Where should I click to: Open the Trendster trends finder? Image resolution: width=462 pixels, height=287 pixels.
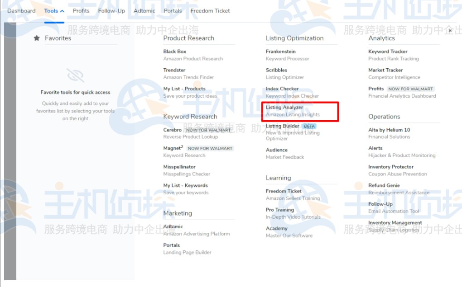click(174, 70)
